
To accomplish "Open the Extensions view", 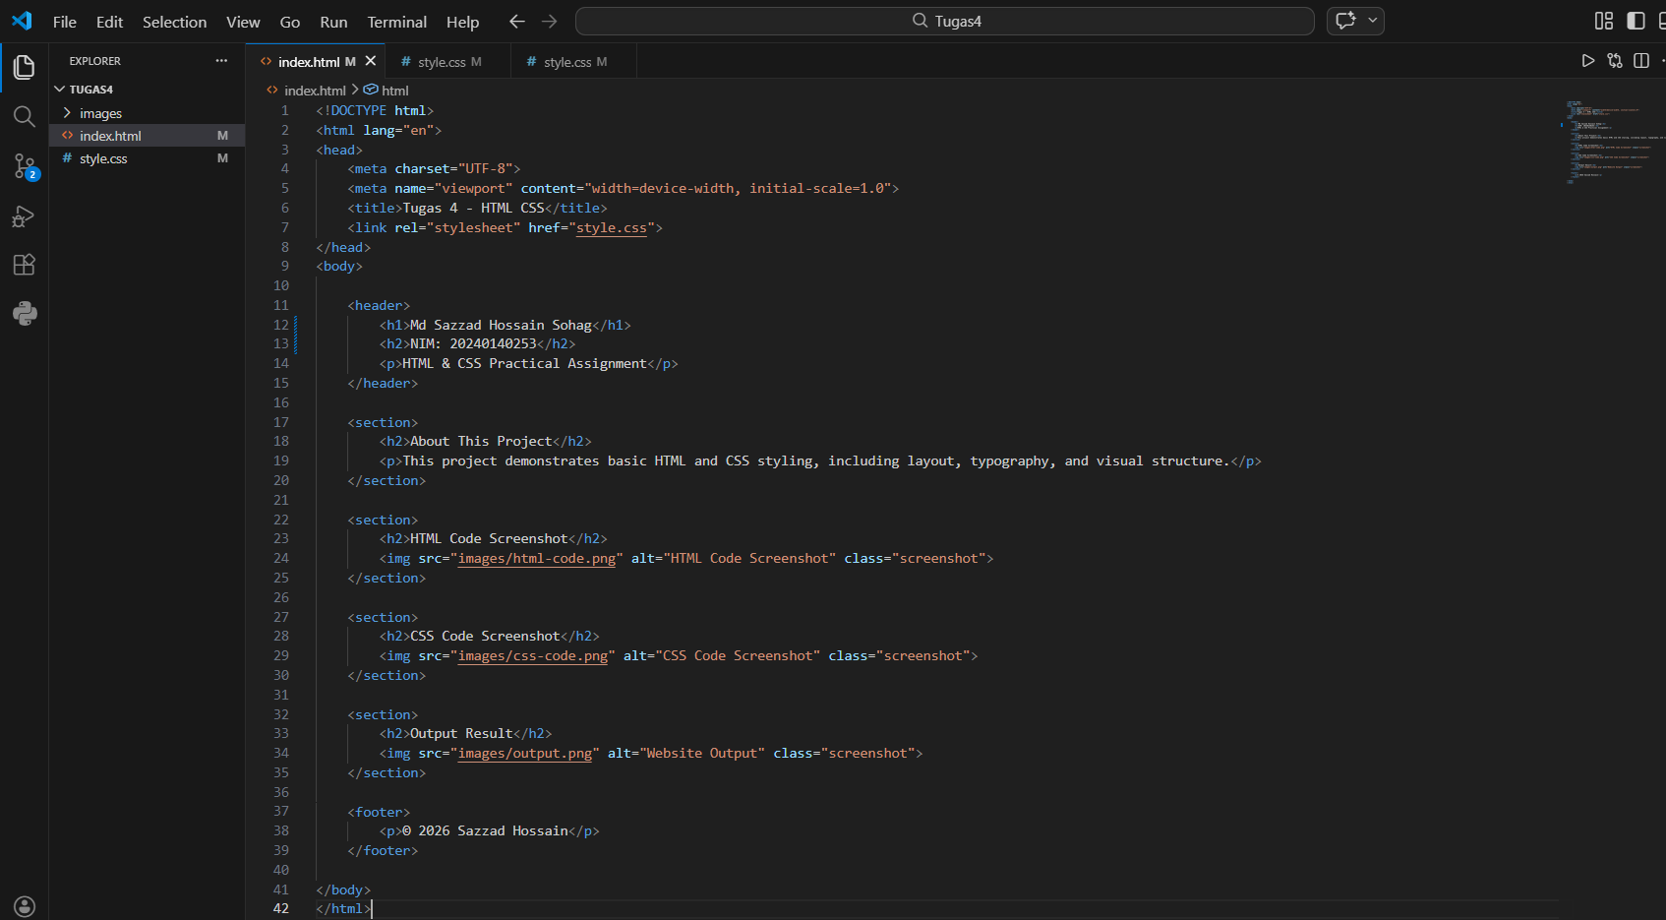I will click(24, 264).
